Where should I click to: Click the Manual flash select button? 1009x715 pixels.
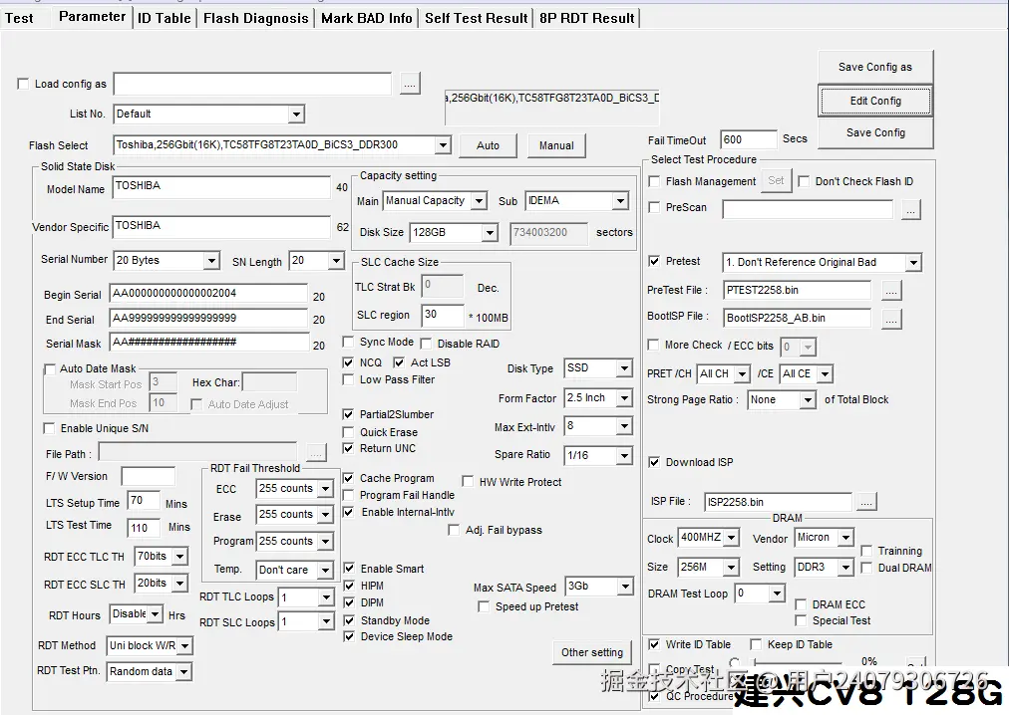[556, 146]
